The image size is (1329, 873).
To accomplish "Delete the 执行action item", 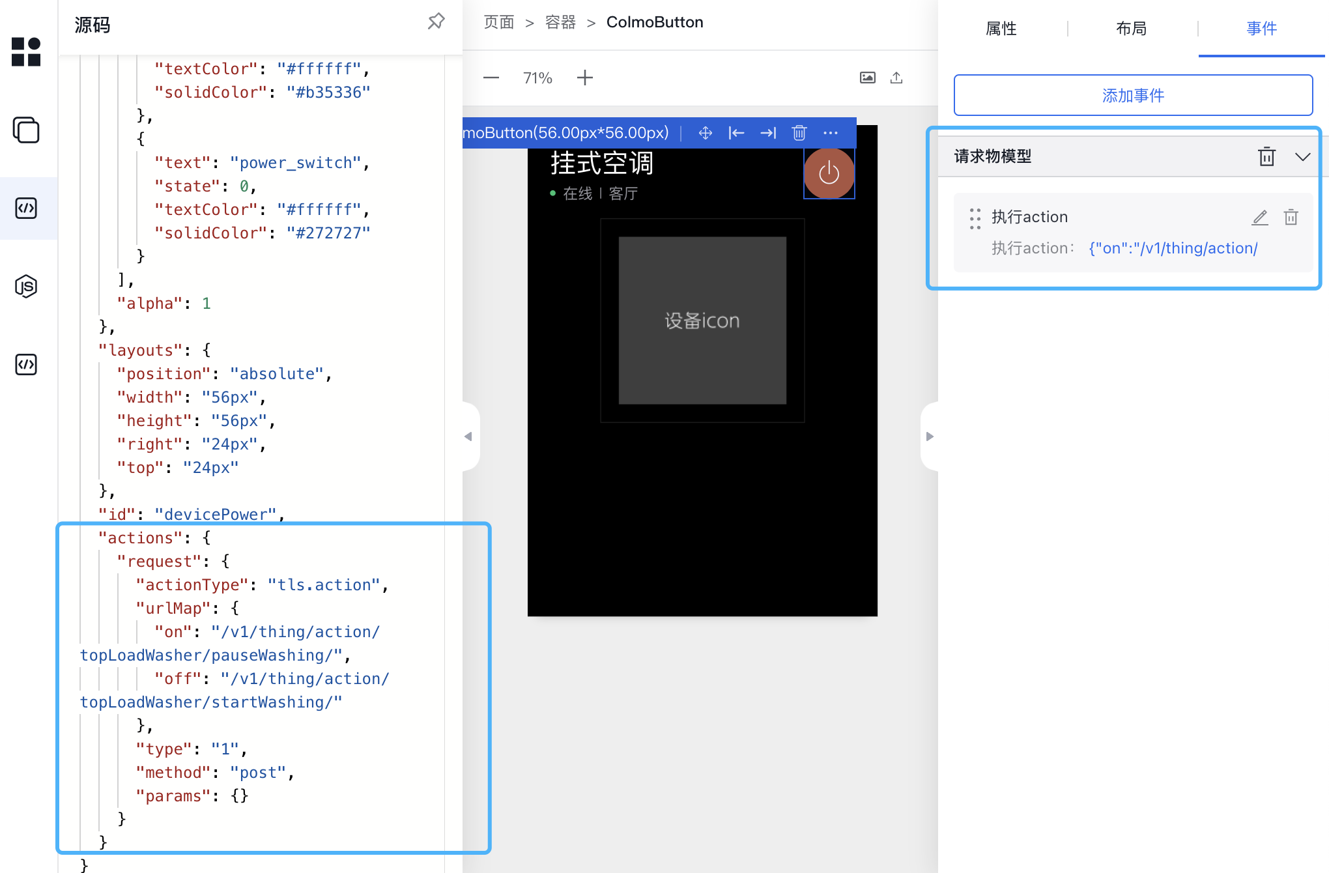I will (x=1291, y=218).
